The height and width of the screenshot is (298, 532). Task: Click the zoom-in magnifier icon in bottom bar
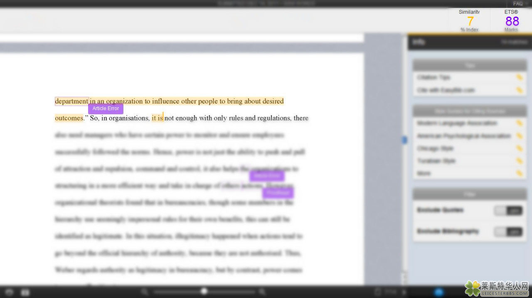pos(262,292)
